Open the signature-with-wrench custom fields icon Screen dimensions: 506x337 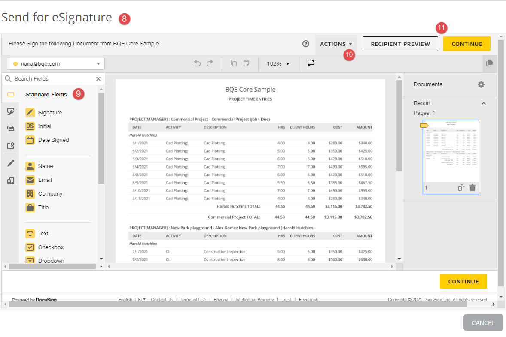[11, 111]
